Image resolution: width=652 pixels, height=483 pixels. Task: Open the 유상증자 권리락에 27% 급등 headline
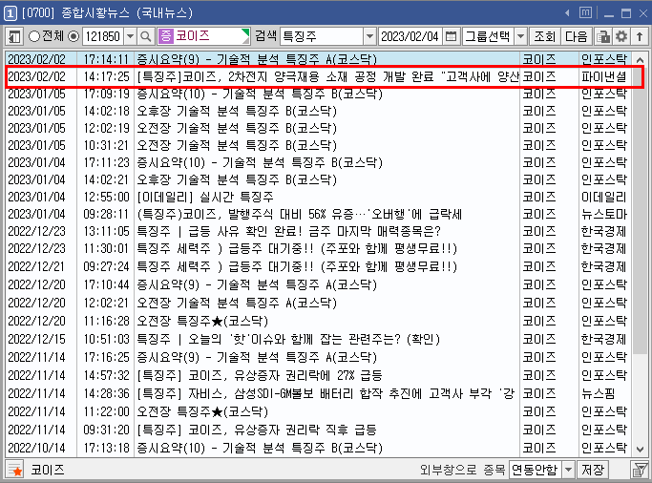coord(260,375)
